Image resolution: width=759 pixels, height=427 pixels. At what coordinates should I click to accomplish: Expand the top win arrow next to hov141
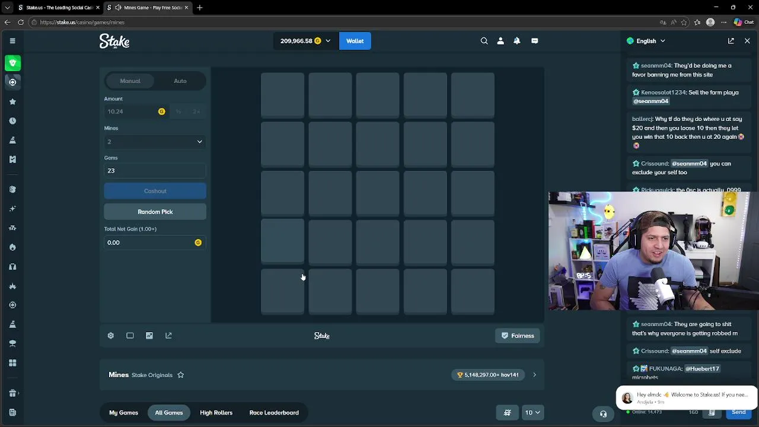(x=534, y=375)
